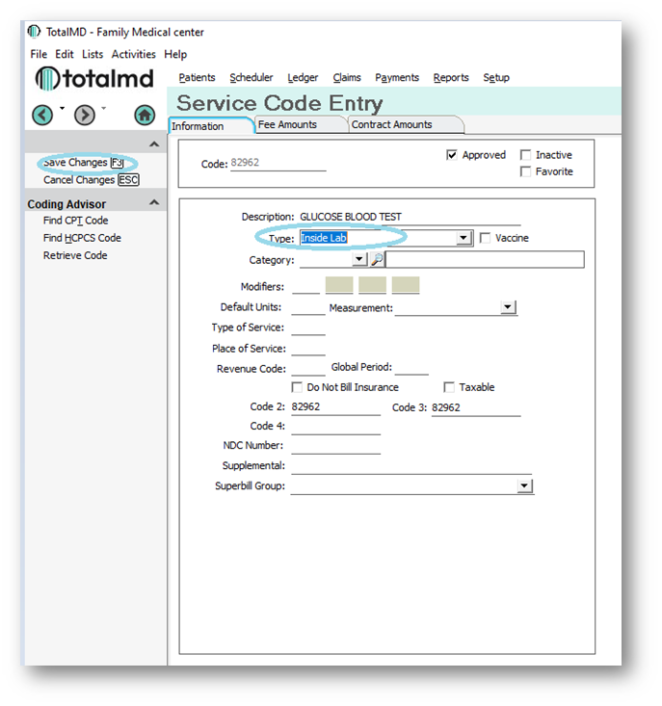
Task: Go to the green Home icon
Action: (145, 115)
